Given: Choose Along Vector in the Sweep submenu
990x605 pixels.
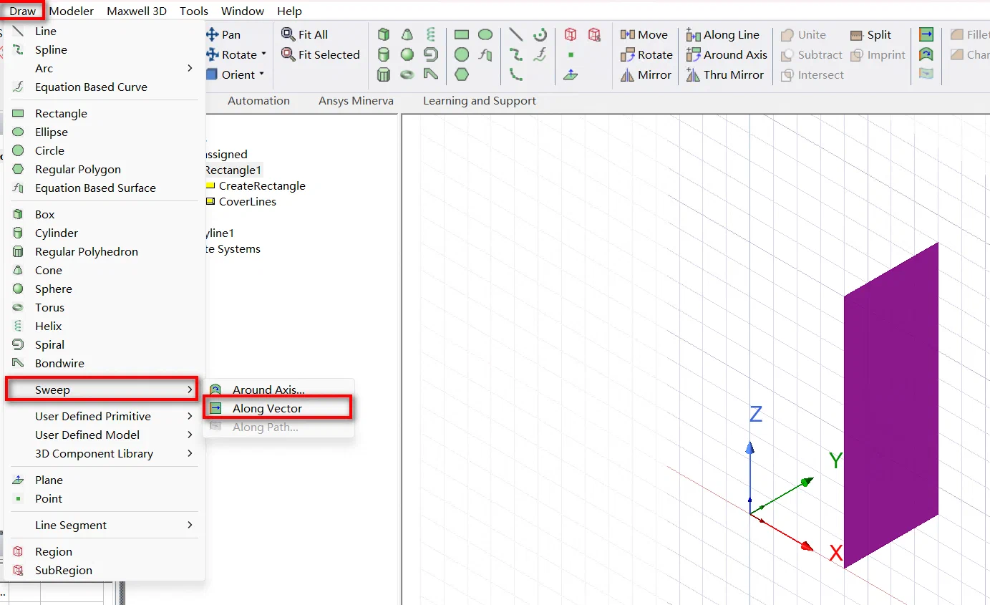Looking at the screenshot, I should click(278, 408).
